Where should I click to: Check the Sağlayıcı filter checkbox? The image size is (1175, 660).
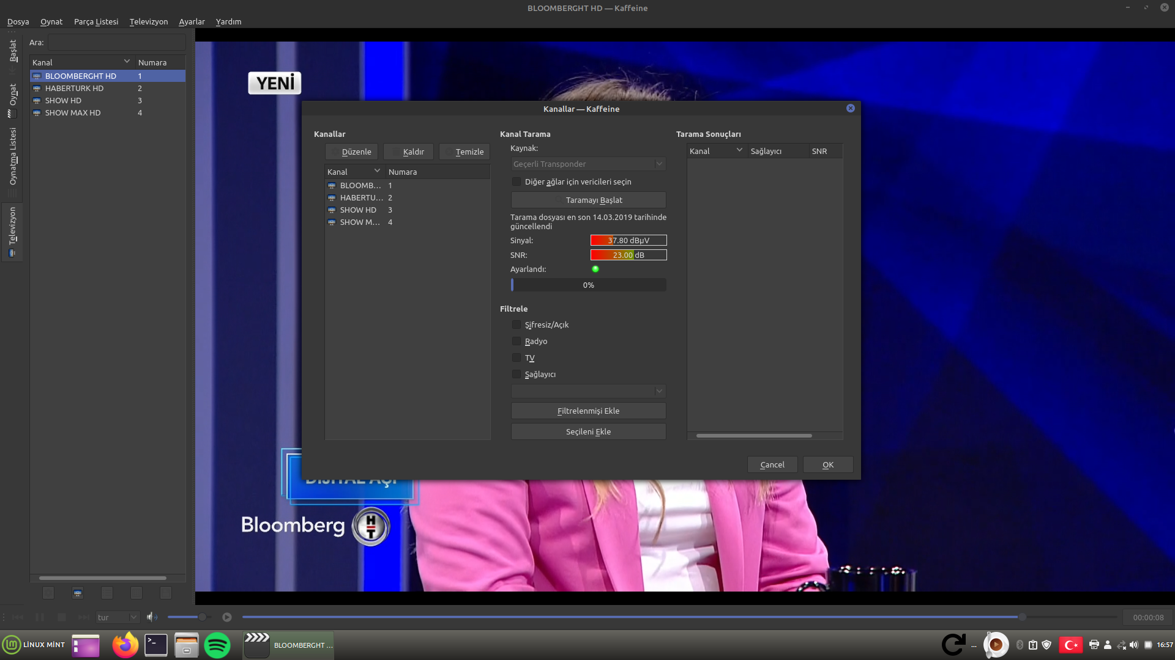517,374
